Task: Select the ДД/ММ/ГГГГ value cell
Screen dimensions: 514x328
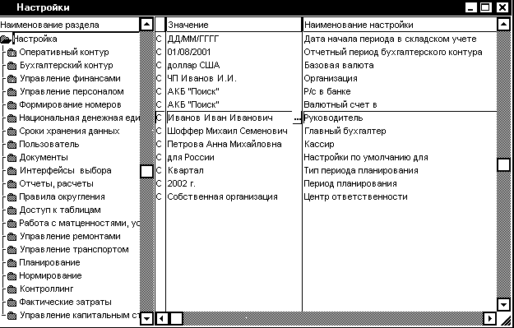Action: tap(234, 39)
